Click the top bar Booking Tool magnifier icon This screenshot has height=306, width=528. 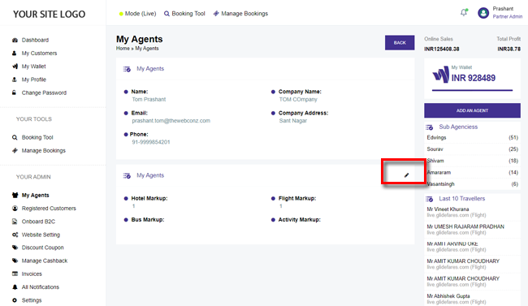tap(167, 14)
